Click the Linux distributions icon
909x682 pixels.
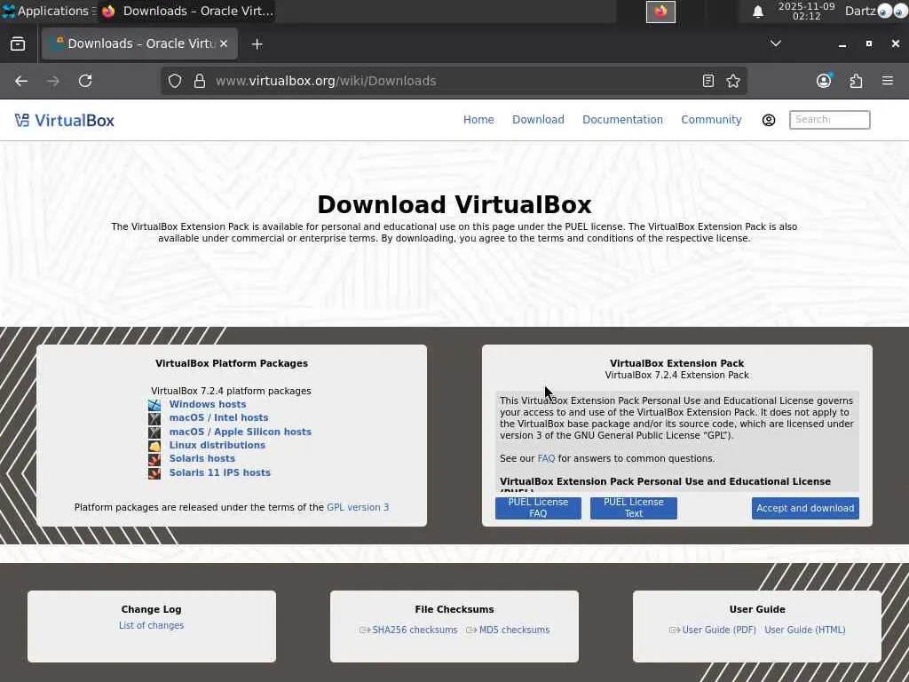[154, 446]
